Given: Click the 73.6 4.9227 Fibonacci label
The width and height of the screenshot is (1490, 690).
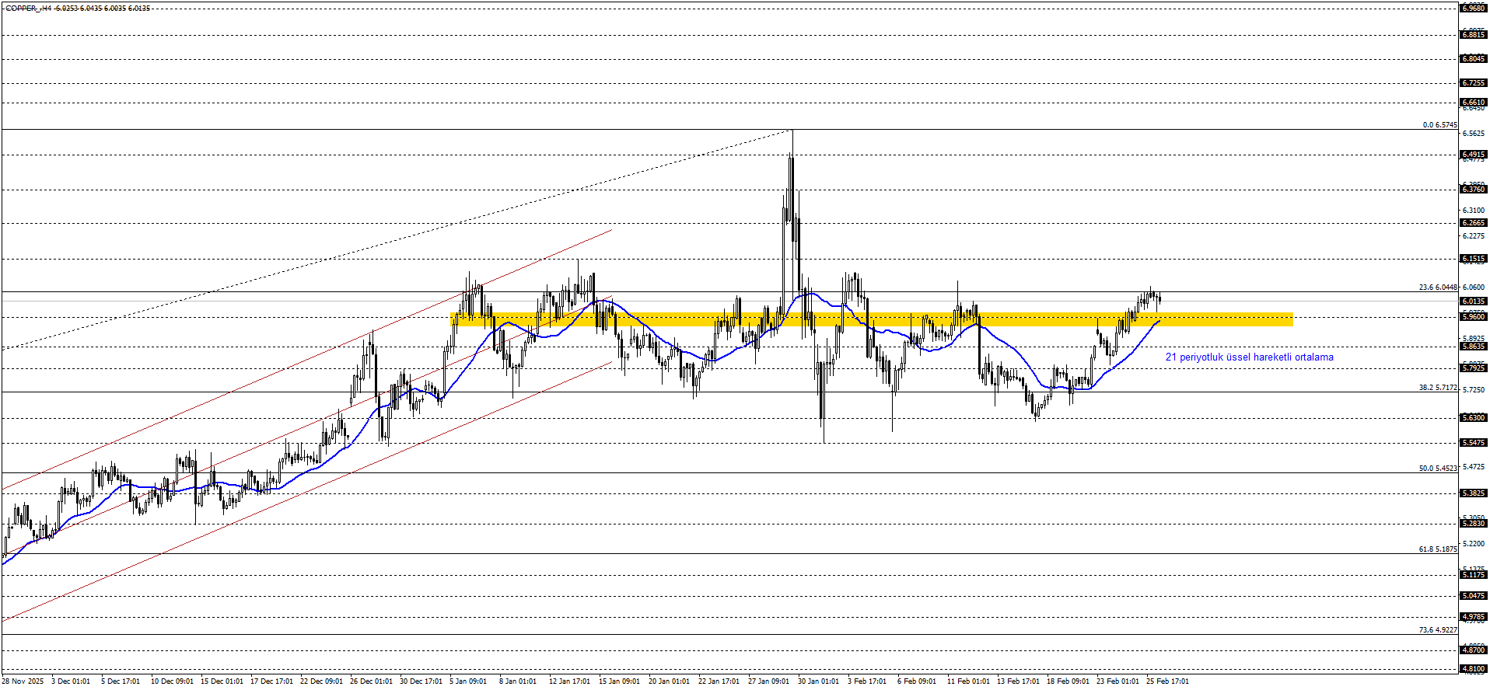Looking at the screenshot, I should click(1437, 630).
